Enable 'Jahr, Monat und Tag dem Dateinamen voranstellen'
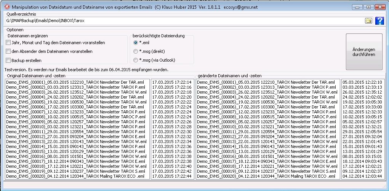The image size is (389, 191). tap(56, 43)
